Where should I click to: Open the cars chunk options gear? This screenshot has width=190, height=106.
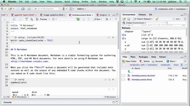(106, 79)
